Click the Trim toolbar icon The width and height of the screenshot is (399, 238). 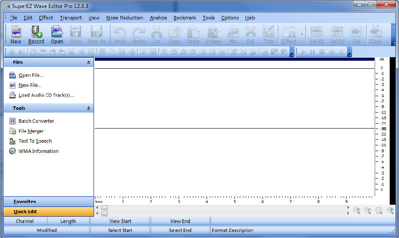[x=269, y=35]
